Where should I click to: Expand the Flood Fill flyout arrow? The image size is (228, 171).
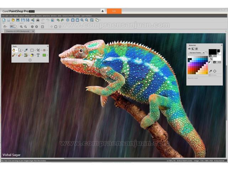point(35,55)
